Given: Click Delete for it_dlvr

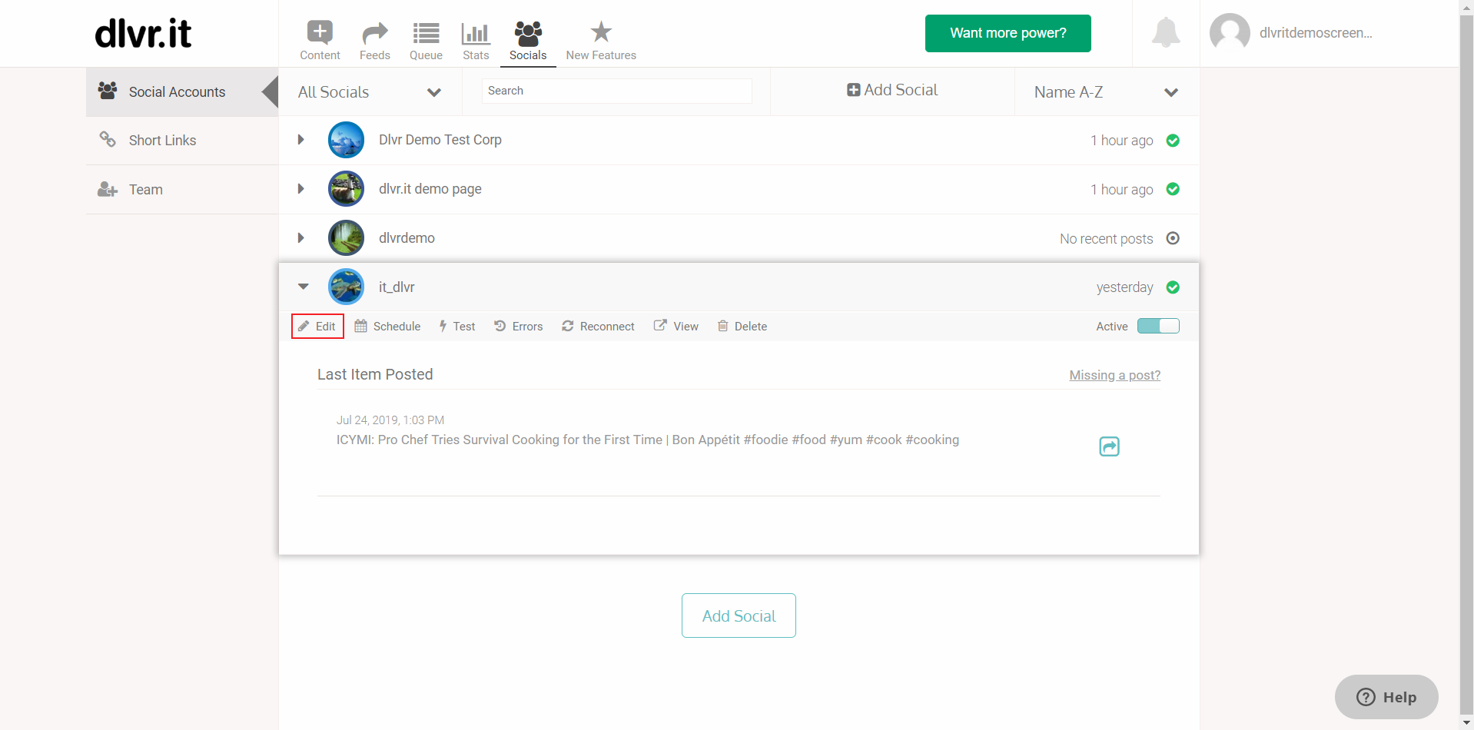Looking at the screenshot, I should (742, 327).
